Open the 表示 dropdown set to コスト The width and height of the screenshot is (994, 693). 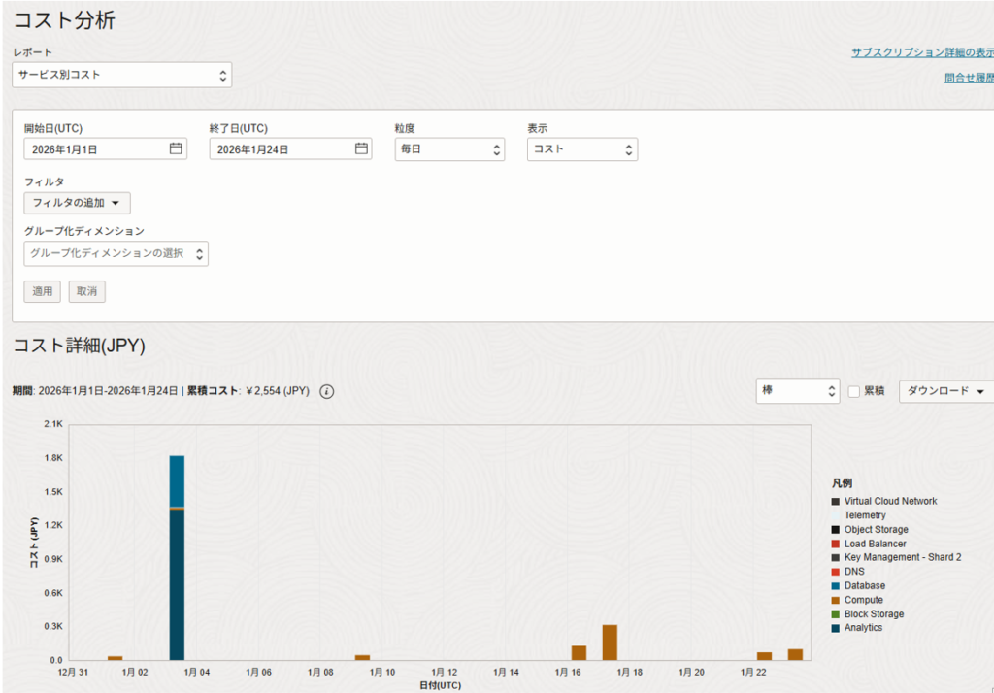(582, 149)
